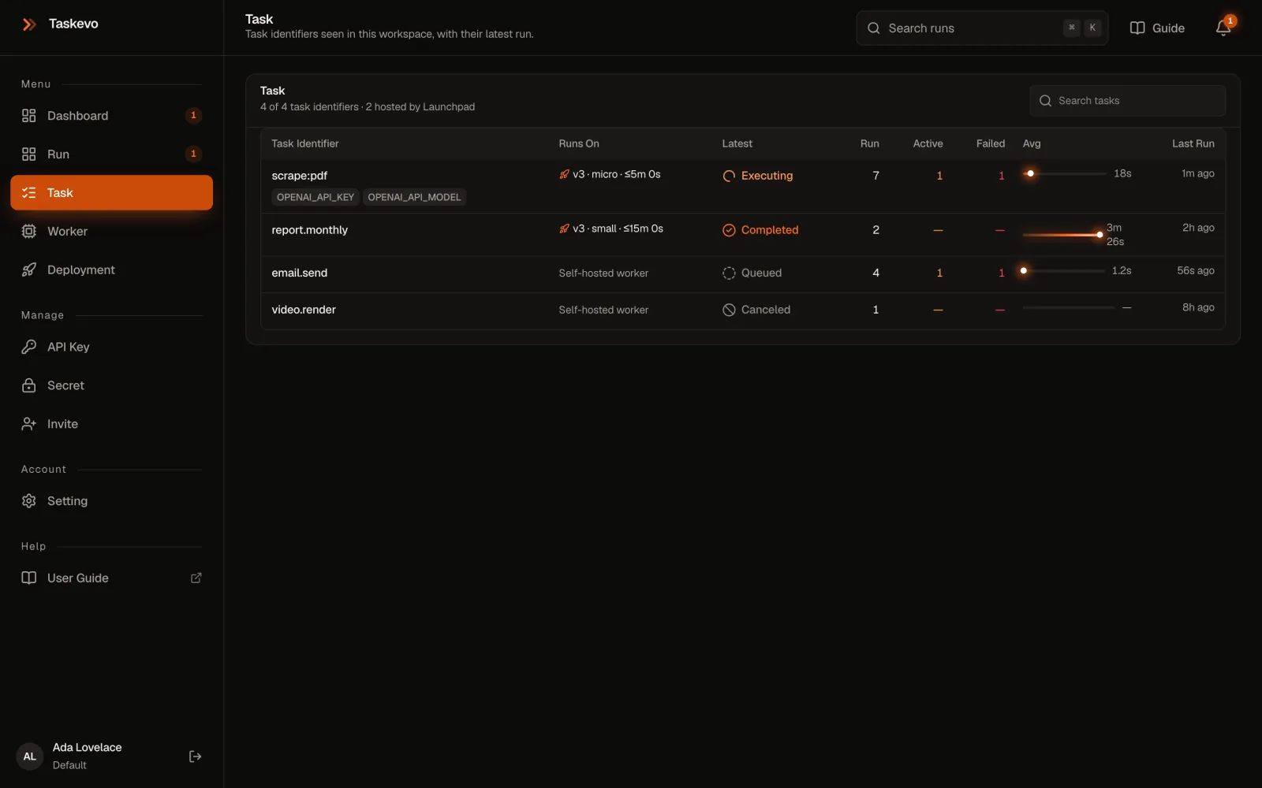Open the Invite page
This screenshot has height=788, width=1262.
[x=111, y=424]
